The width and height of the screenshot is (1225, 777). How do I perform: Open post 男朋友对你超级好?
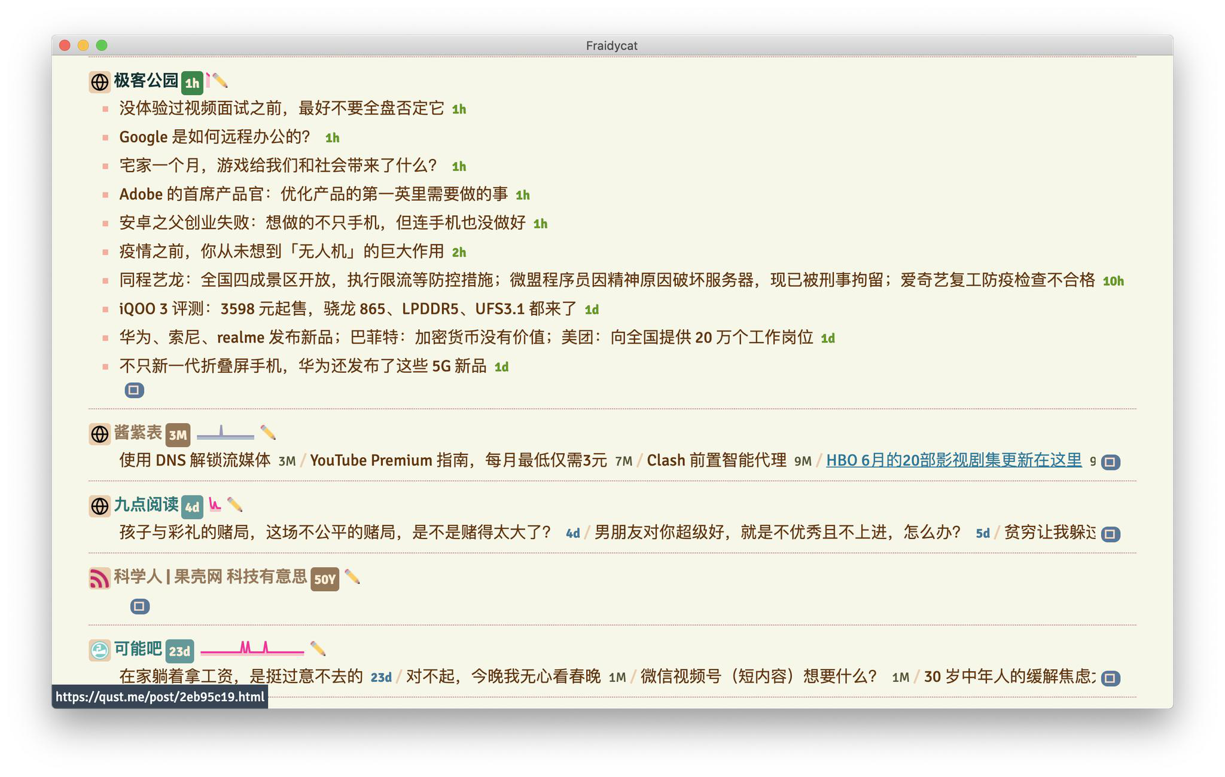click(x=778, y=532)
